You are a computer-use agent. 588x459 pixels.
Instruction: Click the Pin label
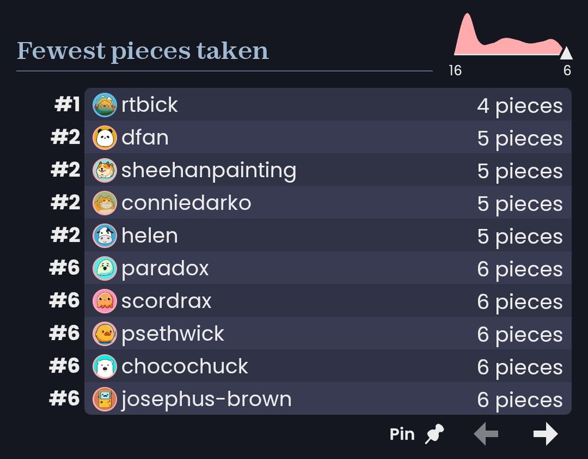tap(402, 434)
